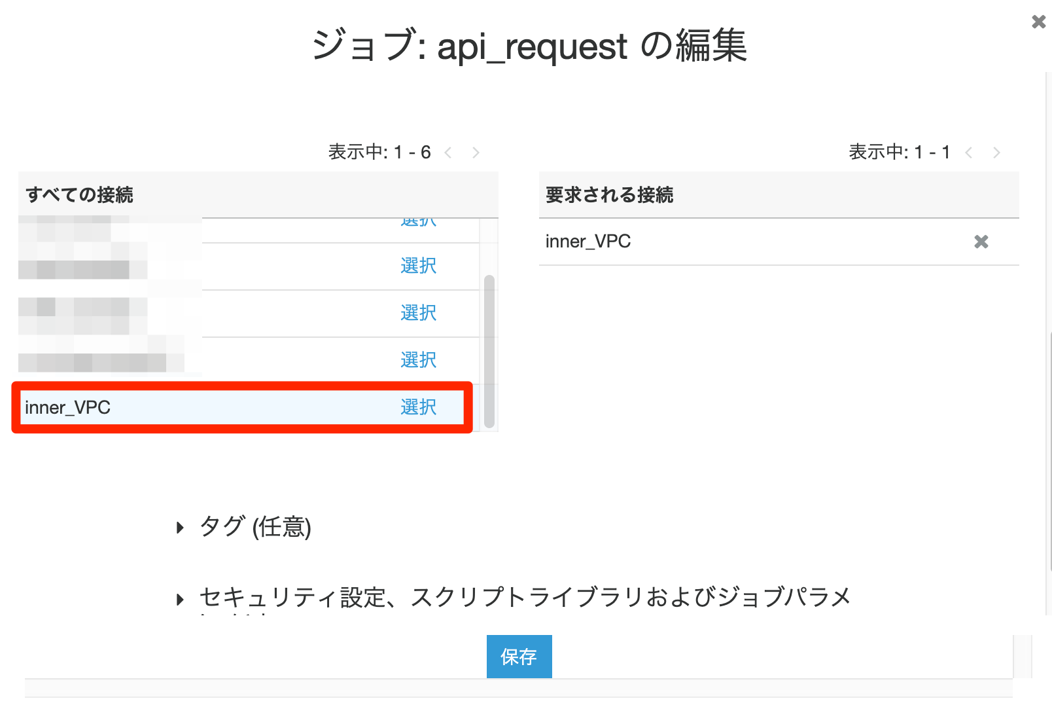Click the 要求される接続 column header
This screenshot has height=707, width=1052.
click(x=609, y=195)
